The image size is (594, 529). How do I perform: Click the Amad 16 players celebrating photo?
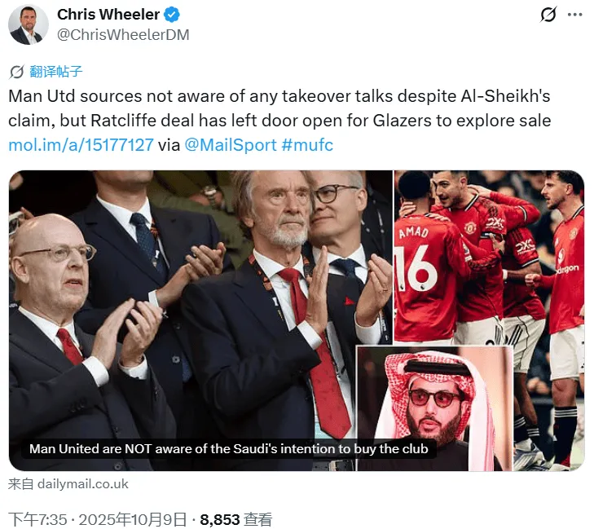click(489, 258)
